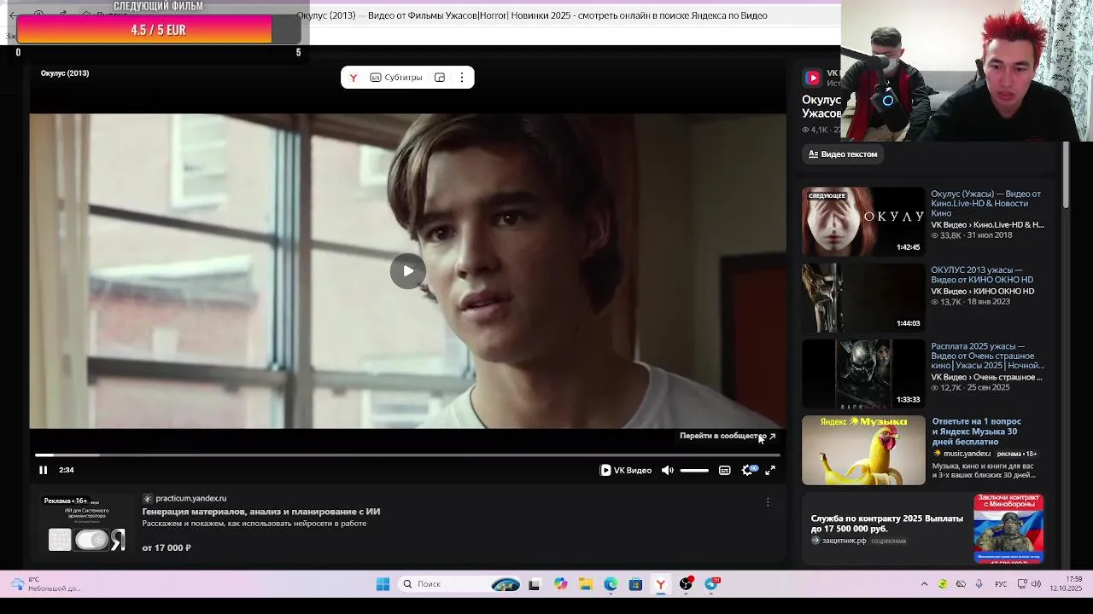
Task: Pause the video with the pause icon
Action: click(x=43, y=470)
